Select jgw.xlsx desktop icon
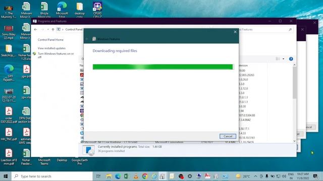Image resolution: width=323 pixels, height=181 pixels. (x=26, y=93)
